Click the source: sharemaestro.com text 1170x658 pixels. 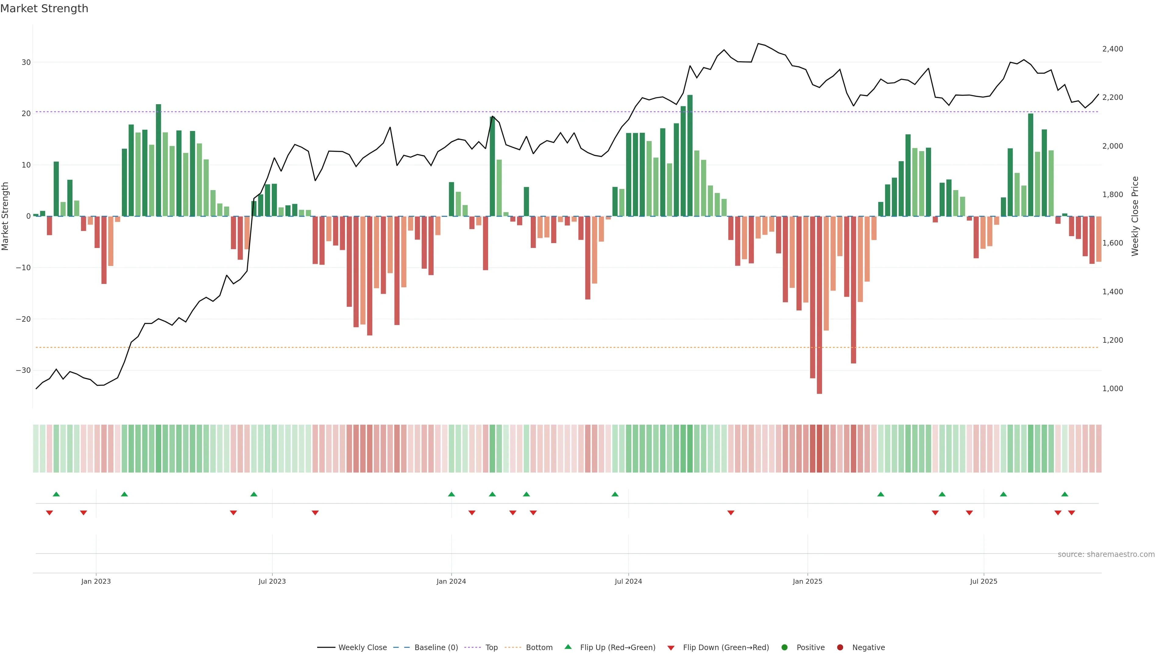click(x=1106, y=554)
